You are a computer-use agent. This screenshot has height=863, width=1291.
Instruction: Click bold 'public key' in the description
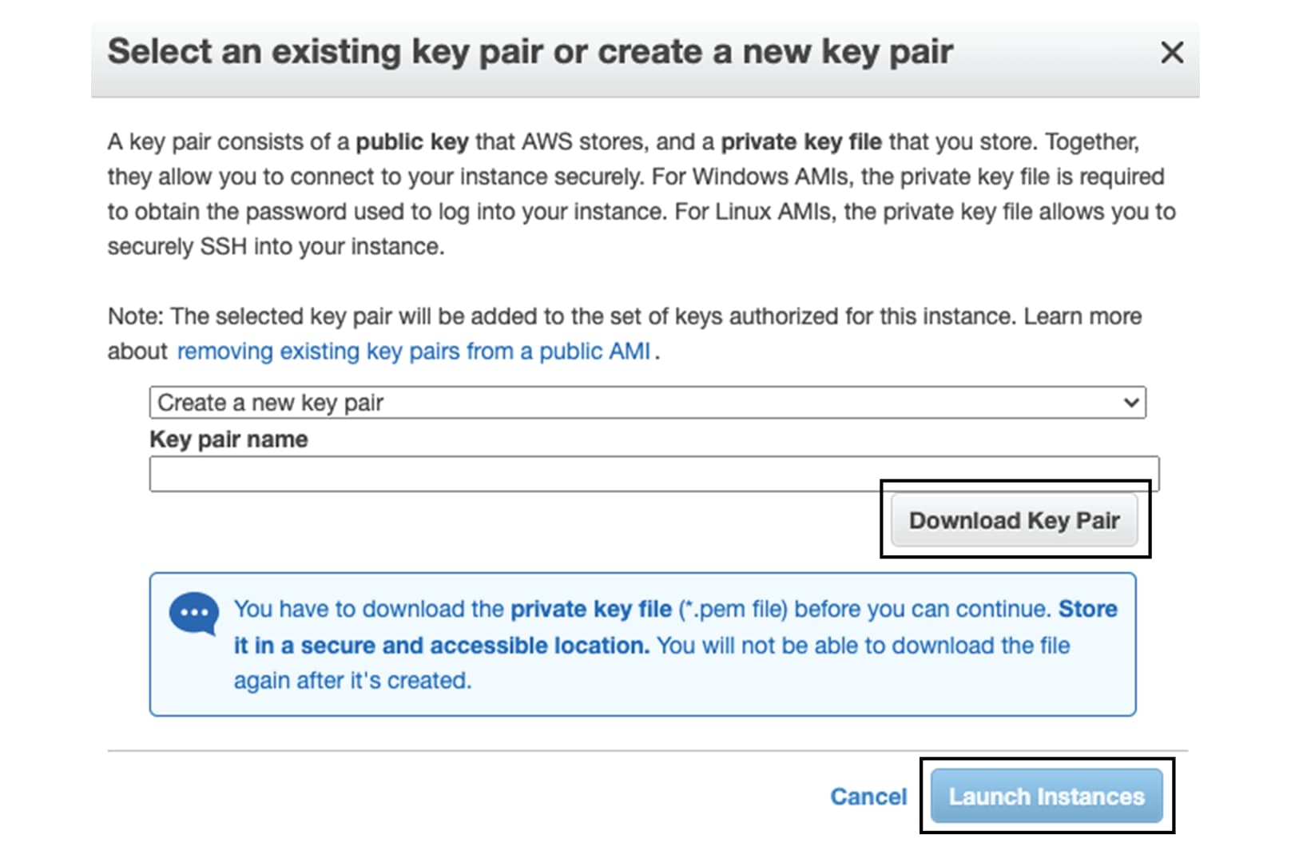pyautogui.click(x=412, y=142)
